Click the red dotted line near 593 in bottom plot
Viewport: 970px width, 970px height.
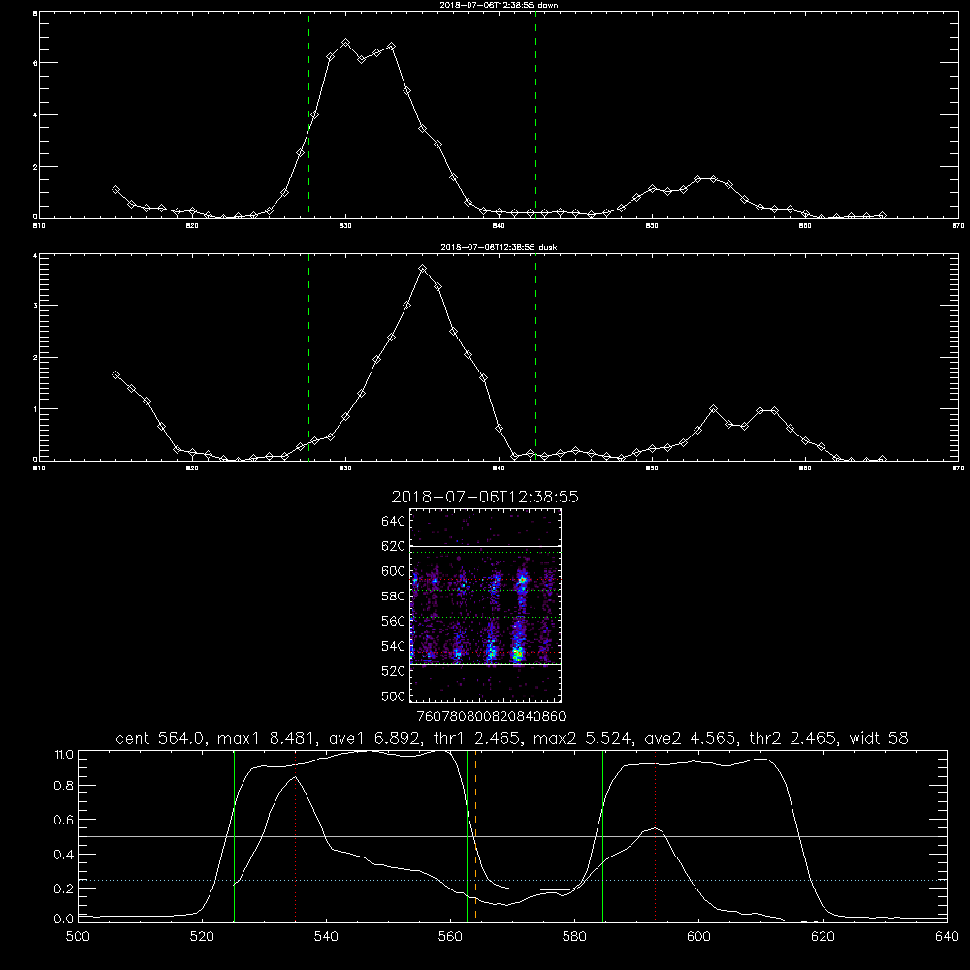pos(655,835)
